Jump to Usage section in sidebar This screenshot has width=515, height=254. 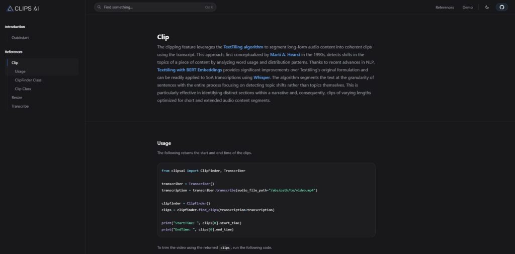(x=20, y=71)
